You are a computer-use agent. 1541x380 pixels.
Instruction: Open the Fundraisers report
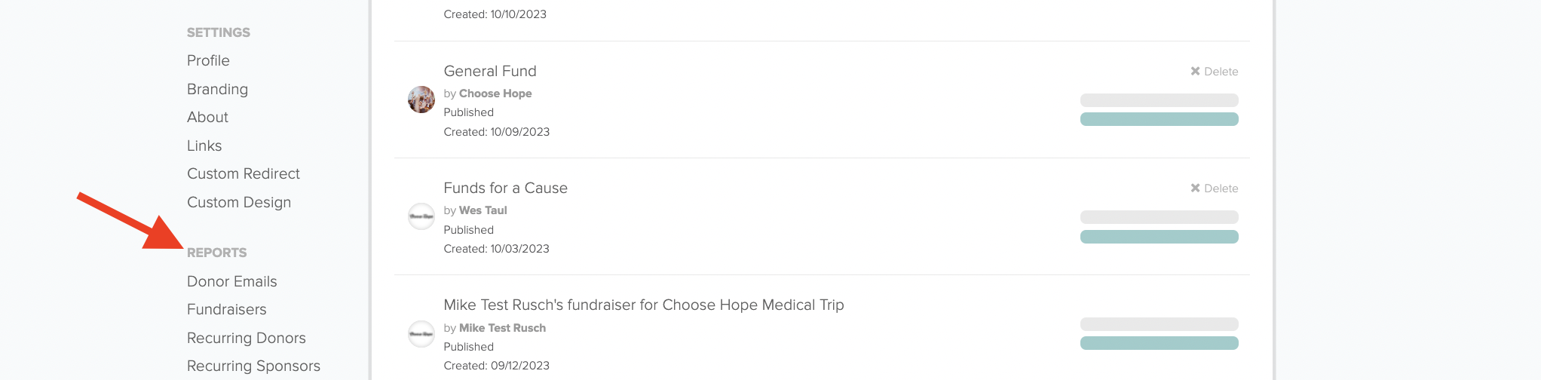pos(227,309)
